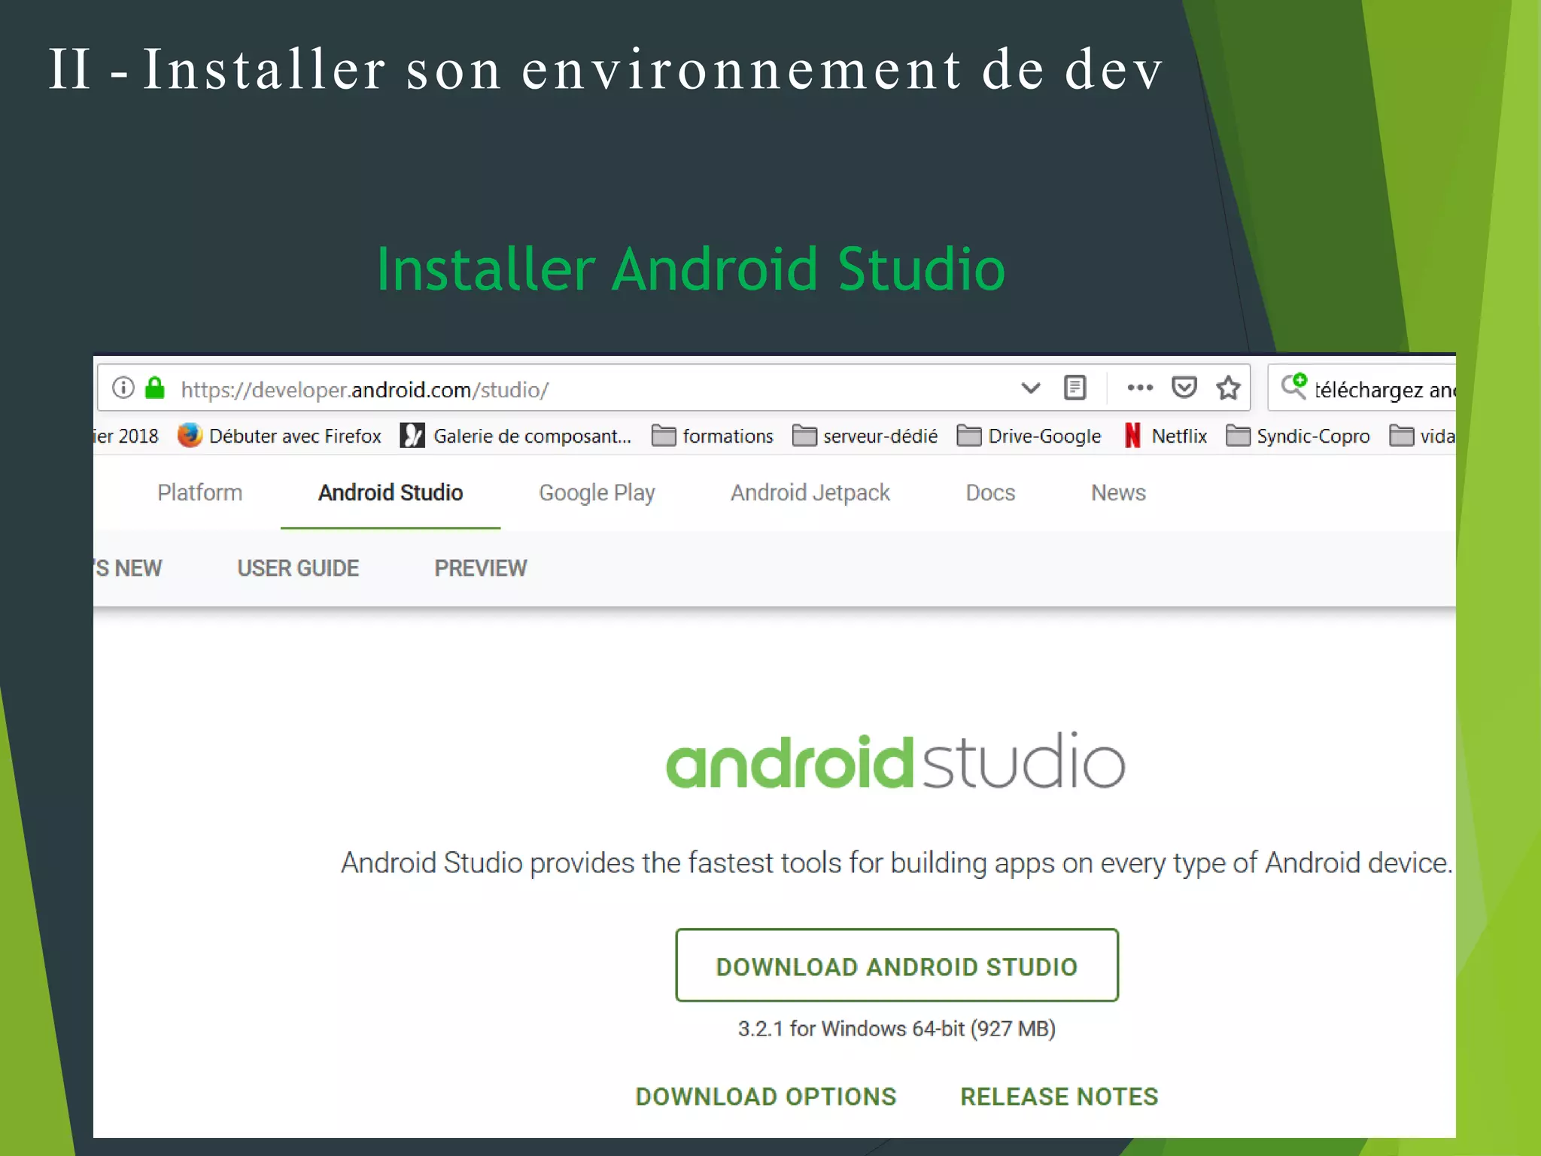The width and height of the screenshot is (1541, 1156).
Task: Go to the Docs tab
Action: click(x=990, y=493)
